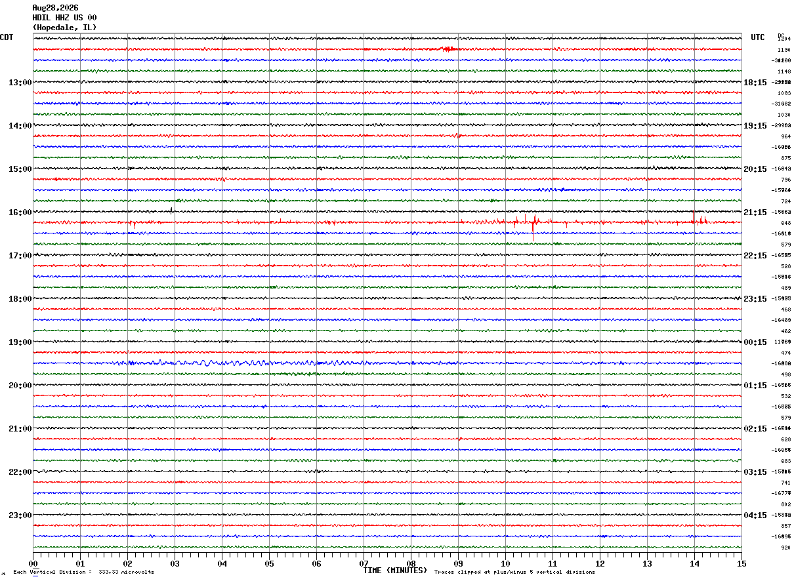Click the 23:00 CDT time label
This screenshot has width=794, height=581.
(20, 515)
